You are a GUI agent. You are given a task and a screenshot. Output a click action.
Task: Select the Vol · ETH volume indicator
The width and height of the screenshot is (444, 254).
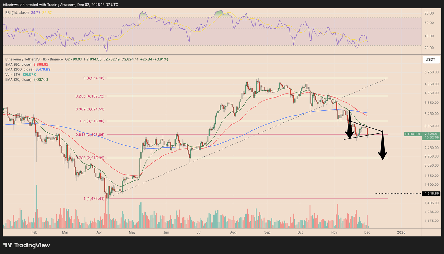[13, 74]
